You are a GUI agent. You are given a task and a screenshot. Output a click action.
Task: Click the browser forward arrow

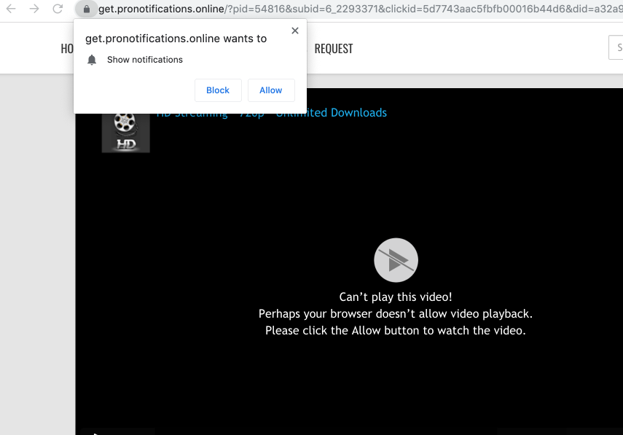pos(34,9)
